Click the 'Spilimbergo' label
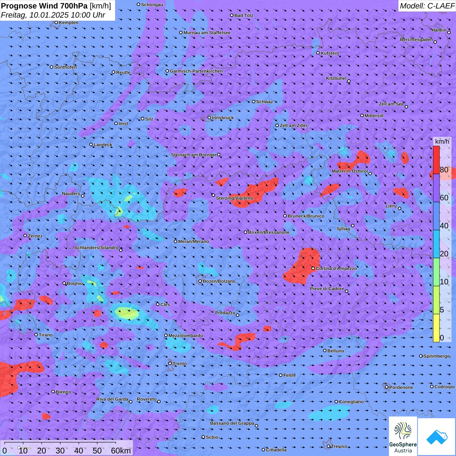This screenshot has height=456, width=456. pyautogui.click(x=436, y=356)
